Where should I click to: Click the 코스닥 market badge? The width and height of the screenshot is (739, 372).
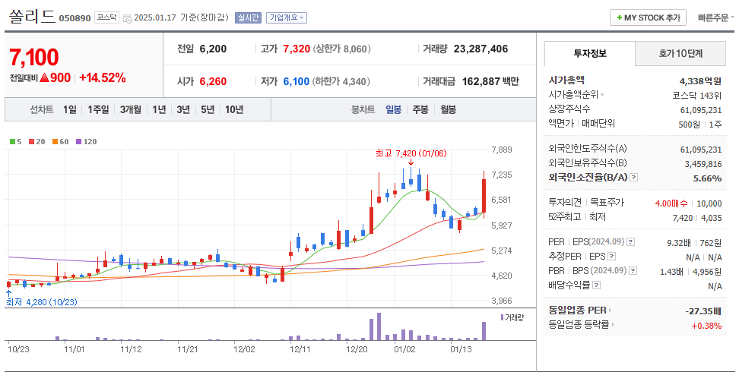tap(105, 17)
